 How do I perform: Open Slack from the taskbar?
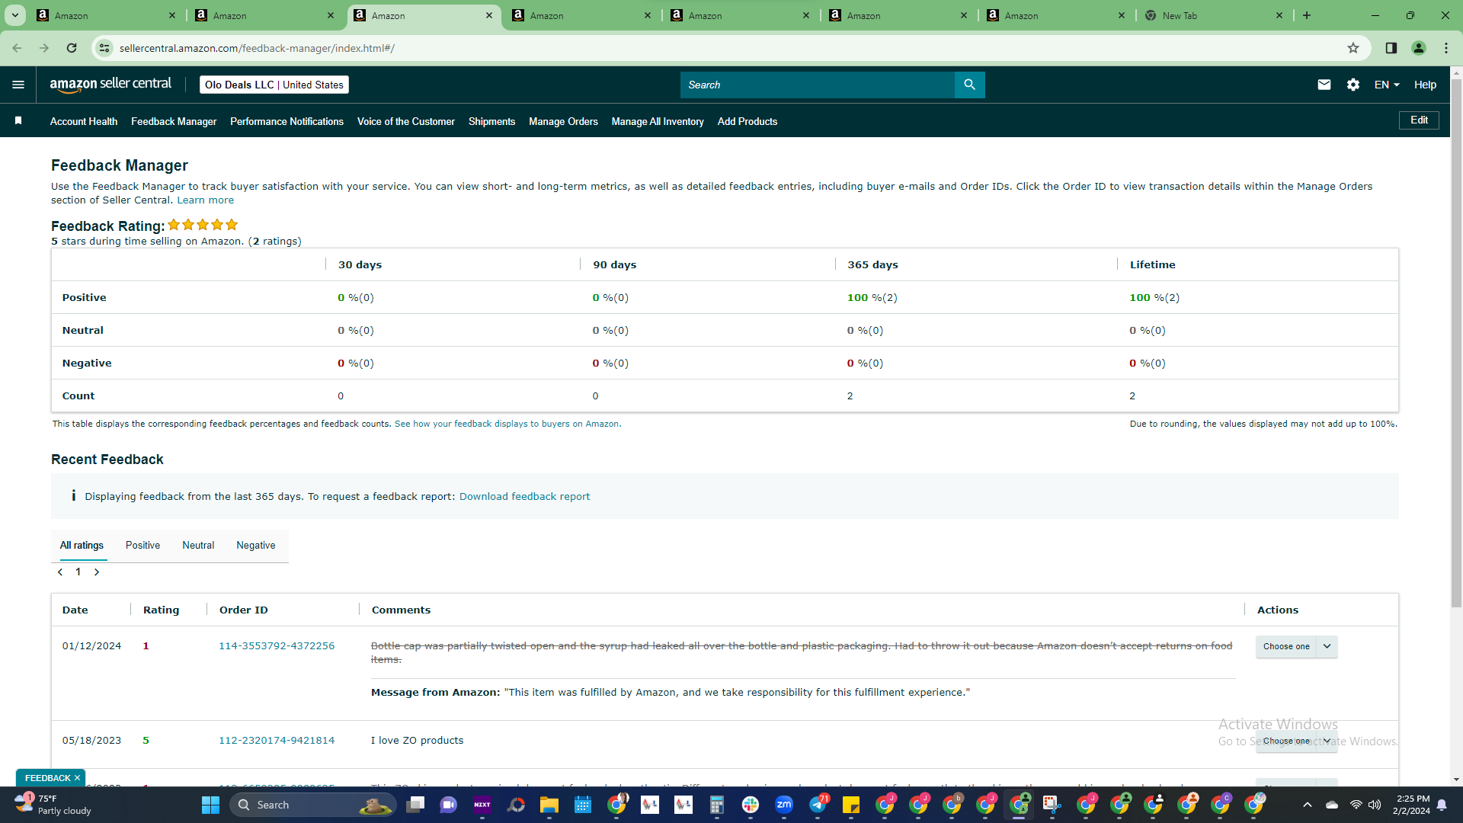click(x=751, y=805)
